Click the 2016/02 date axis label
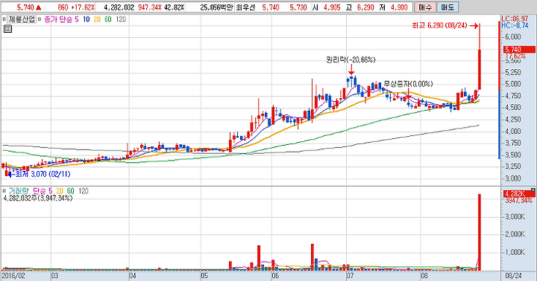Image resolution: width=537 pixels, height=281 pixels. tap(13, 276)
